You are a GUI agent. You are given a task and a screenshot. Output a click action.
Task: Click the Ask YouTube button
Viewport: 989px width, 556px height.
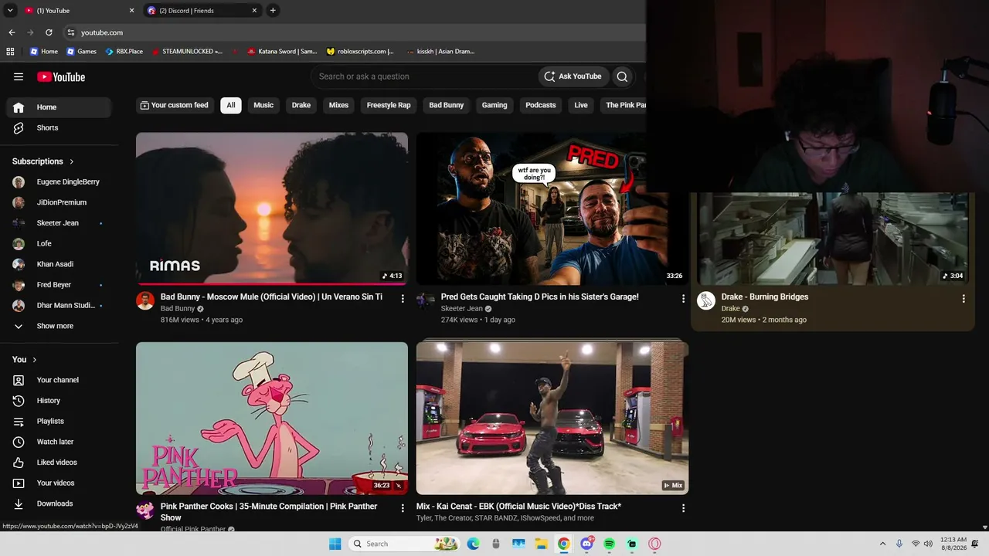click(x=573, y=76)
